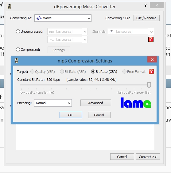Open the BITS [as source] dropdown
This screenshot has height=173, width=171.
[x=68, y=32]
